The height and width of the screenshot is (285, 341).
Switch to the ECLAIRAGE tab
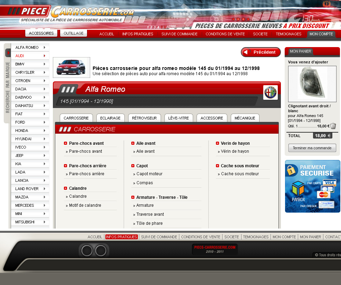tap(110, 118)
